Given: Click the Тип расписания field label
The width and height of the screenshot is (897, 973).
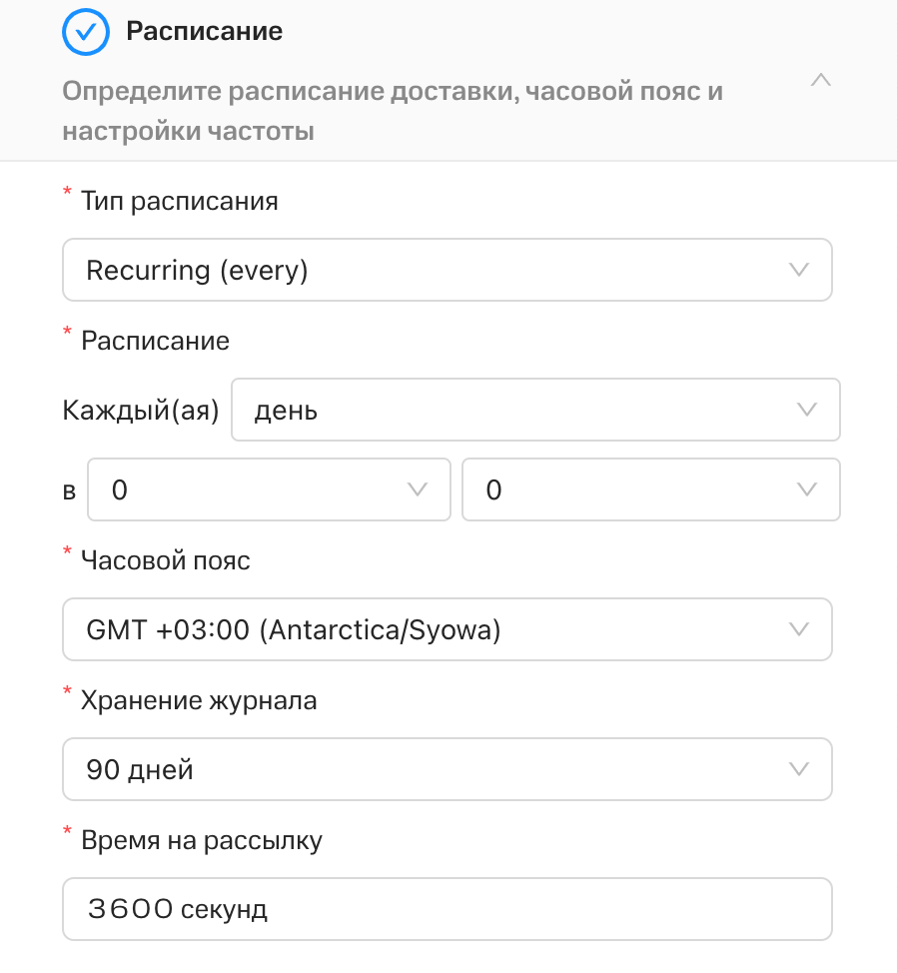Looking at the screenshot, I should click(x=180, y=201).
